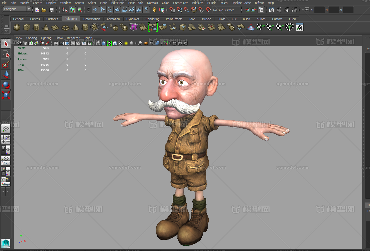Image resolution: width=370 pixels, height=251 pixels.
Task: Click the X coordinate input field
Action: pos(319,10)
